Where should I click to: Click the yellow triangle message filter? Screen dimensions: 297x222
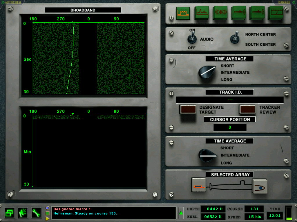tap(47, 219)
